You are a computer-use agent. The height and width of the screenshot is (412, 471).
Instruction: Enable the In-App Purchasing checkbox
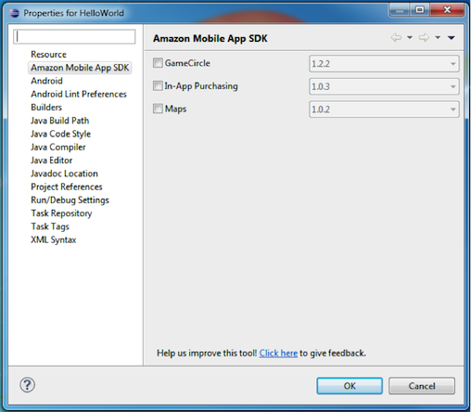click(158, 85)
